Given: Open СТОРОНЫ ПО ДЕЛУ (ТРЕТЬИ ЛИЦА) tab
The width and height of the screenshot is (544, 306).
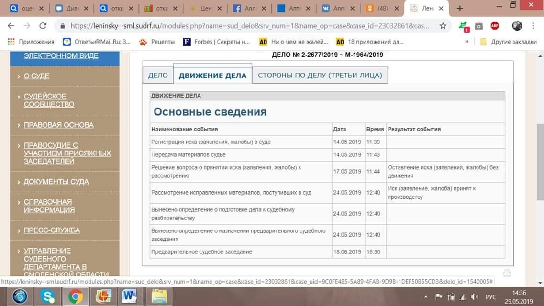Looking at the screenshot, I should click(x=320, y=75).
